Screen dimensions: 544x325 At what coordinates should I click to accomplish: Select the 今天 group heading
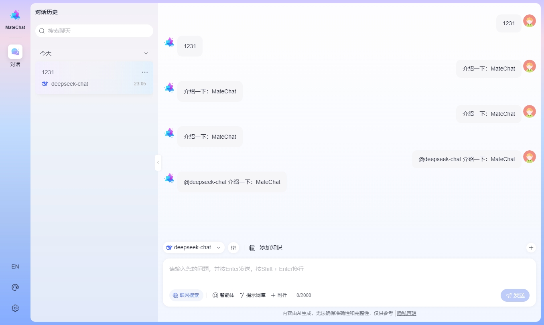(46, 53)
